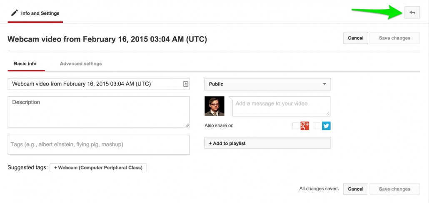Click the back arrow button at top right
This screenshot has width=429, height=203.
click(412, 12)
